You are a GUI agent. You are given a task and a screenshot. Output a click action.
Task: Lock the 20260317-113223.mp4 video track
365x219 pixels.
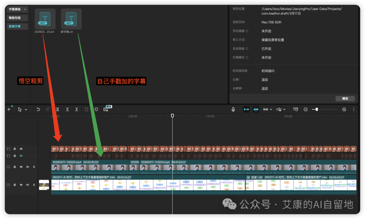pyautogui.click(x=15, y=167)
